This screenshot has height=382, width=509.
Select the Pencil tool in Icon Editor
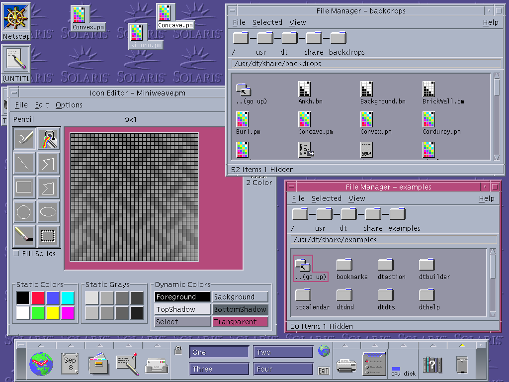coord(24,138)
